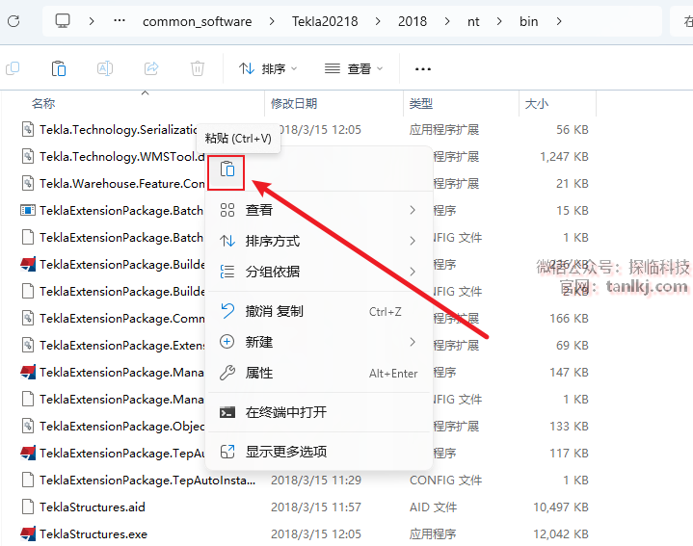Viewport: 693px width, 546px height.
Task: Click the delete trash icon in the toolbar
Action: tap(198, 68)
